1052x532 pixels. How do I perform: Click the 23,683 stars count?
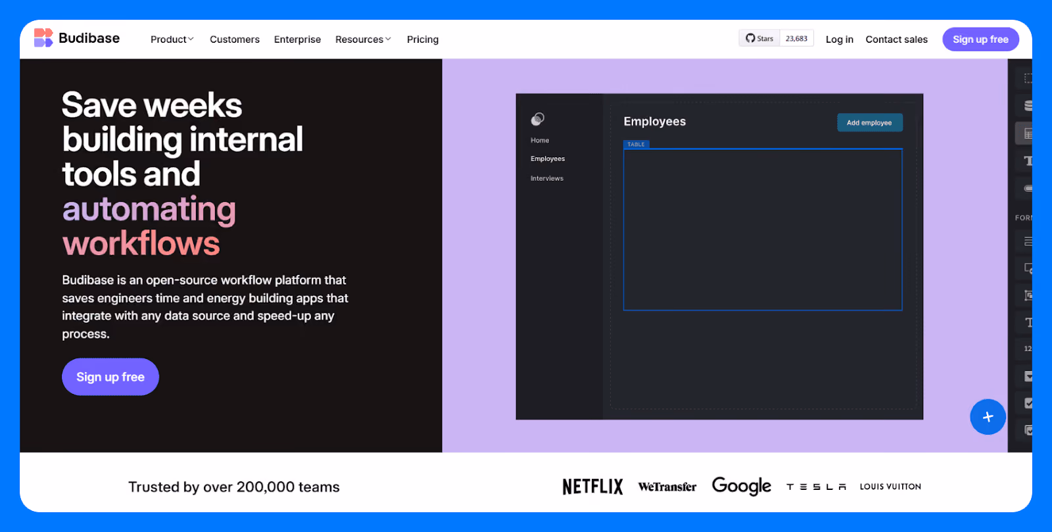tap(796, 38)
